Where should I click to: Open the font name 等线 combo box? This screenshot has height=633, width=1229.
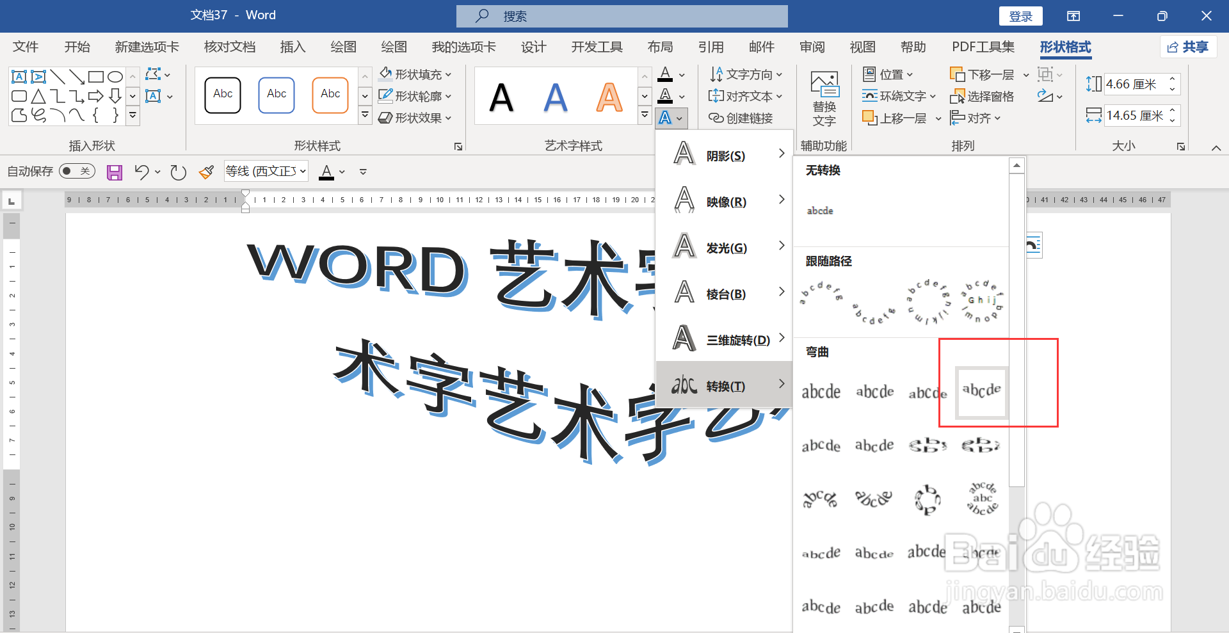click(x=266, y=171)
